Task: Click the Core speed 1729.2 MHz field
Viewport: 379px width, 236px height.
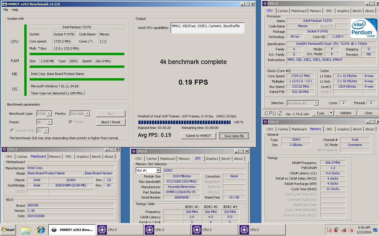Action: [62, 41]
